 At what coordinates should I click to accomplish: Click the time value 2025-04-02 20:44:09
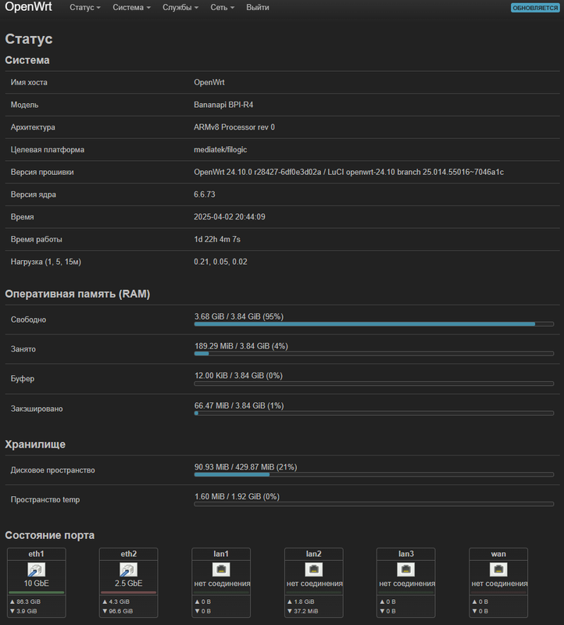pyautogui.click(x=230, y=217)
